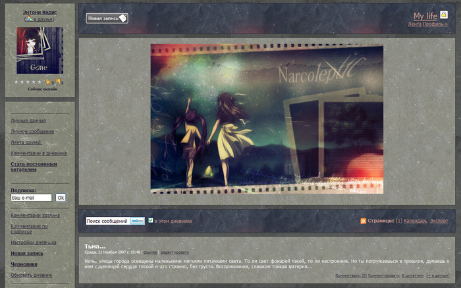This screenshot has height=288, width=461.
Task: Open 'Комментарии в дневнике' in the sidebar
Action: click(39, 154)
